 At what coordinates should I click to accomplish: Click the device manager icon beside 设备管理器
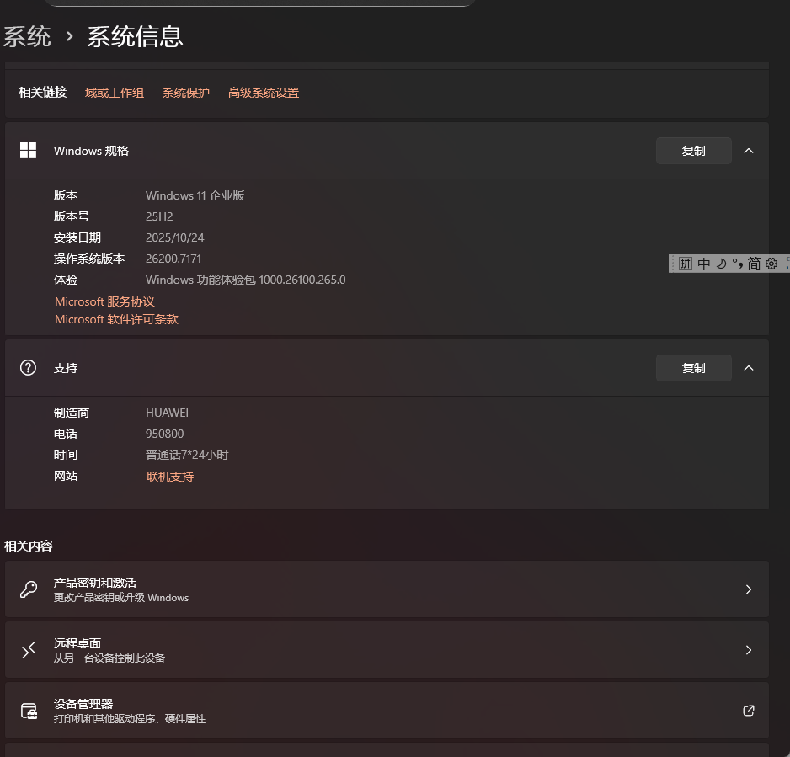coord(29,711)
